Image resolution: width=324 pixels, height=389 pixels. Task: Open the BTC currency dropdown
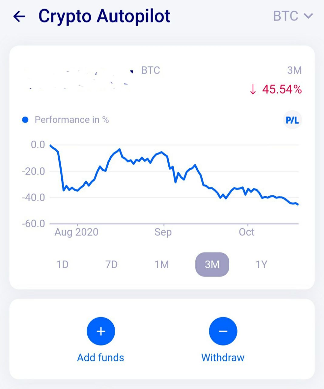tap(293, 16)
